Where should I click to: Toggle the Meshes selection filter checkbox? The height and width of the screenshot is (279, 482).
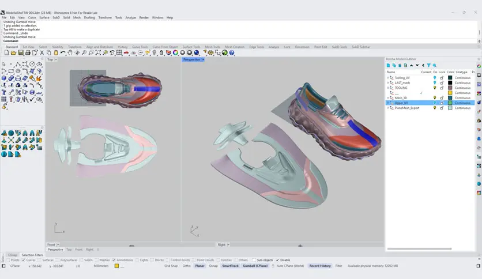96,260
